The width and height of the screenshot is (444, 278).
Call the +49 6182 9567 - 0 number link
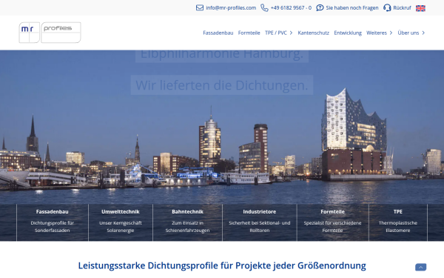tap(291, 8)
